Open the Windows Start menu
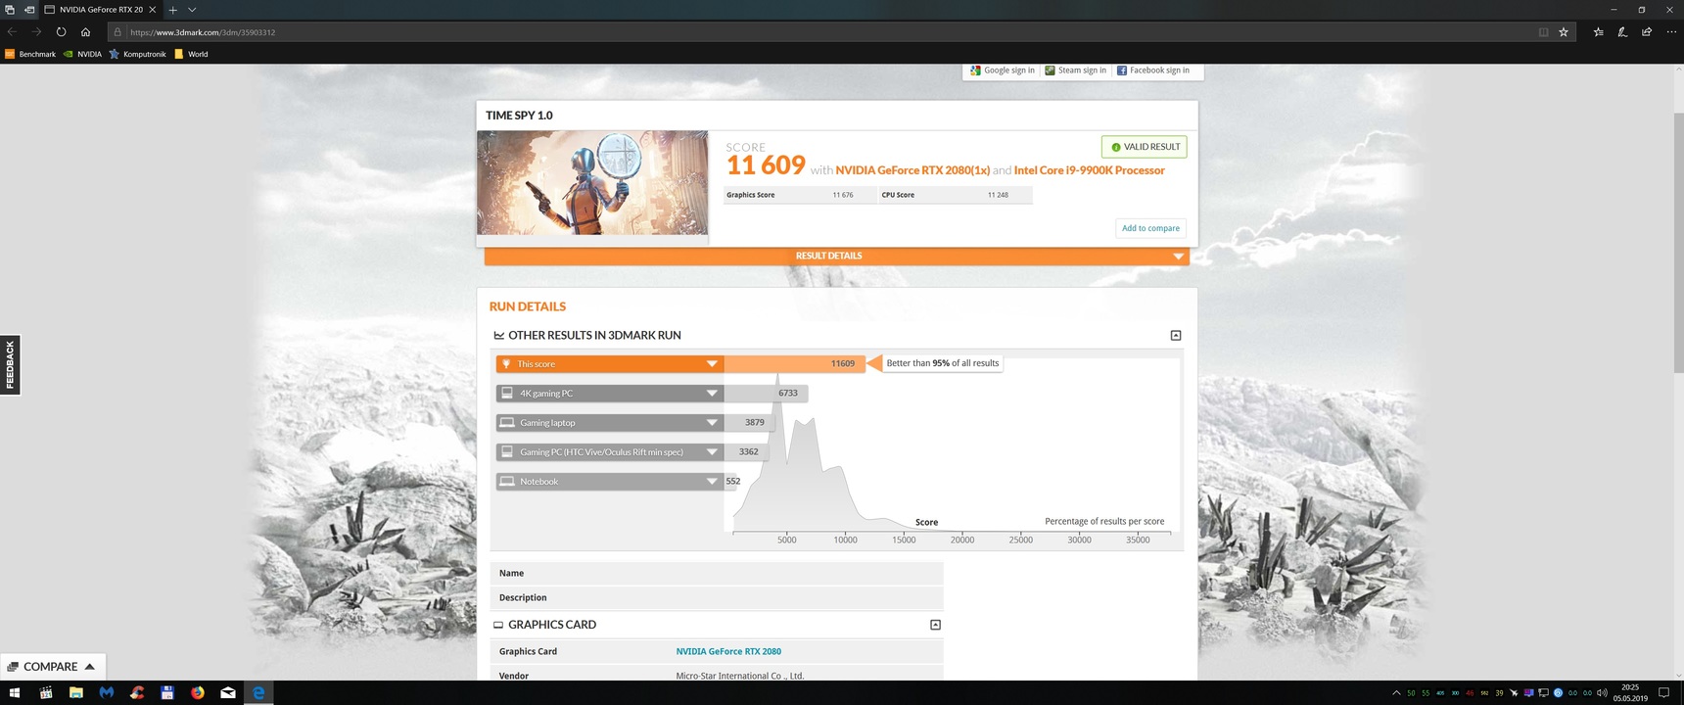The width and height of the screenshot is (1684, 705). pyautogui.click(x=15, y=692)
